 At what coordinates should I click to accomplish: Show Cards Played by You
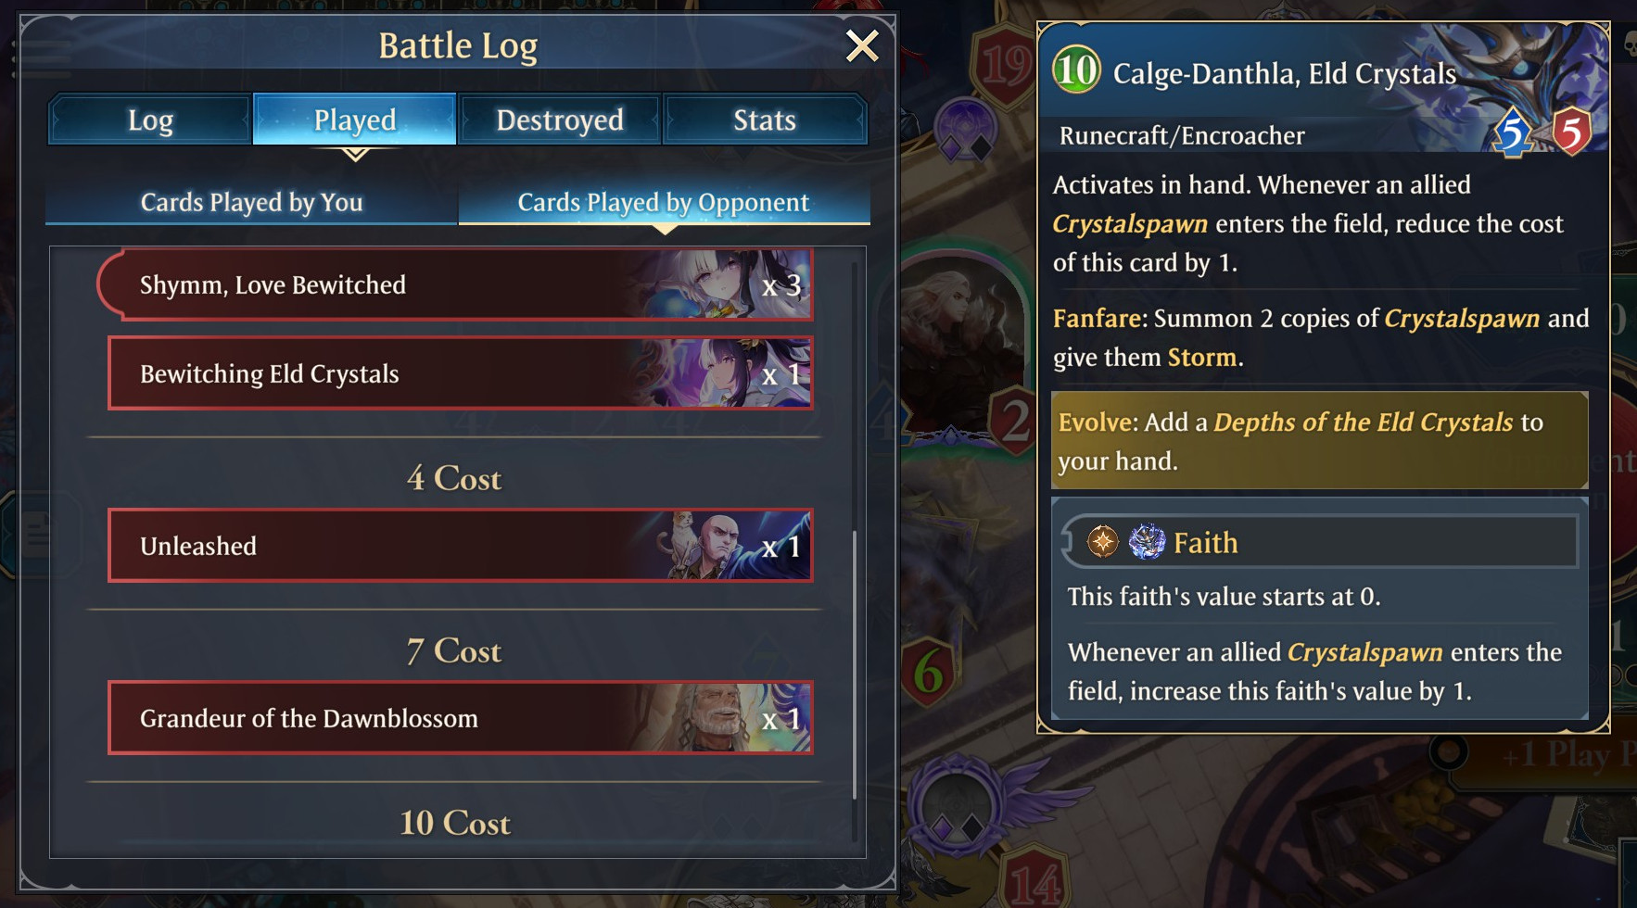251,202
